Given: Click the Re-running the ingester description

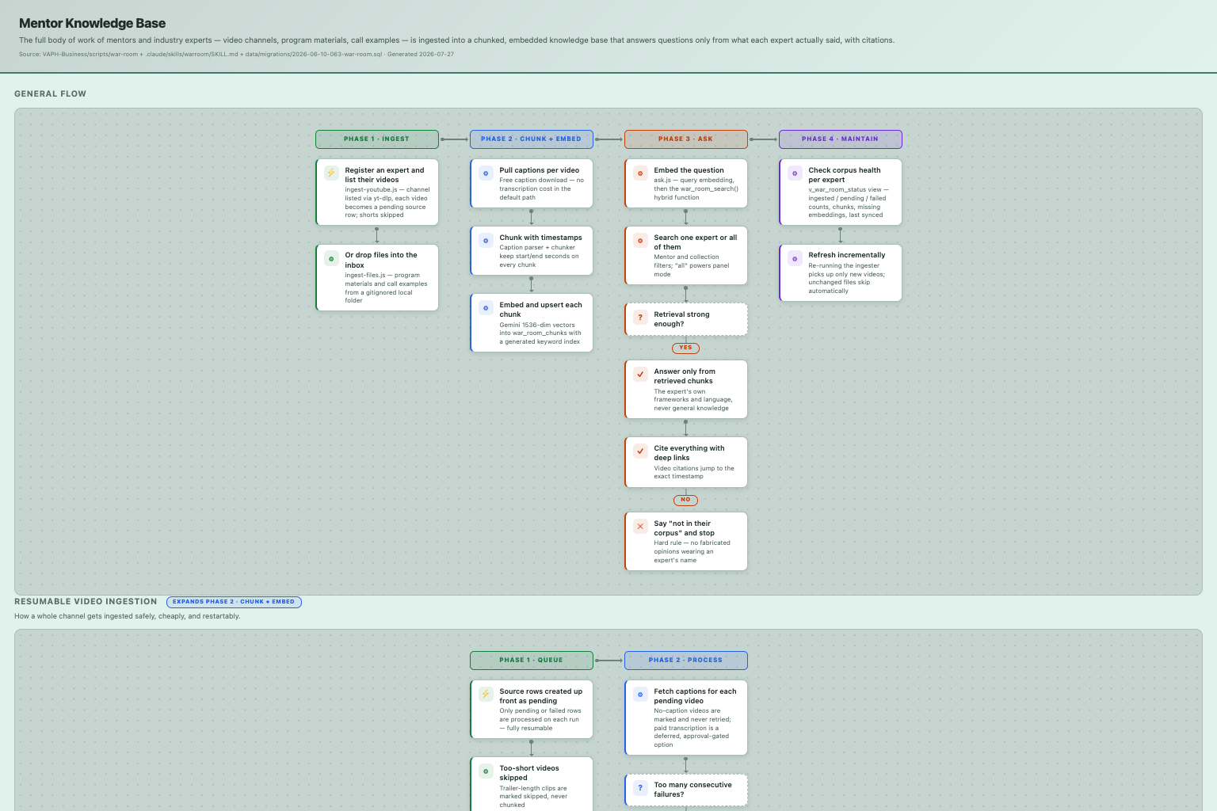Looking at the screenshot, I should pos(847,278).
